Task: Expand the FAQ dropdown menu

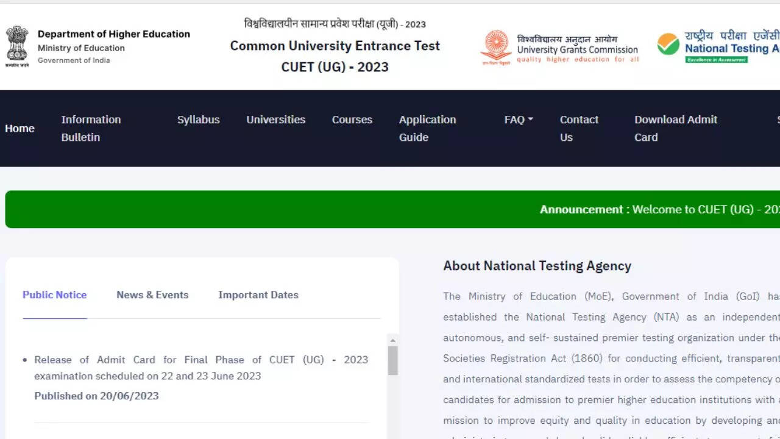Action: click(x=518, y=120)
